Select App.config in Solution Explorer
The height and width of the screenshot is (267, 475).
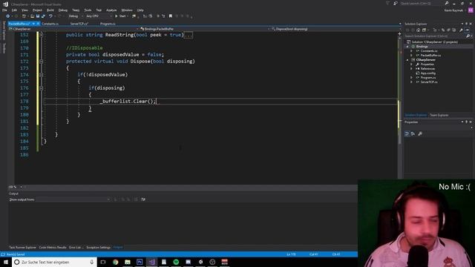(x=427, y=73)
